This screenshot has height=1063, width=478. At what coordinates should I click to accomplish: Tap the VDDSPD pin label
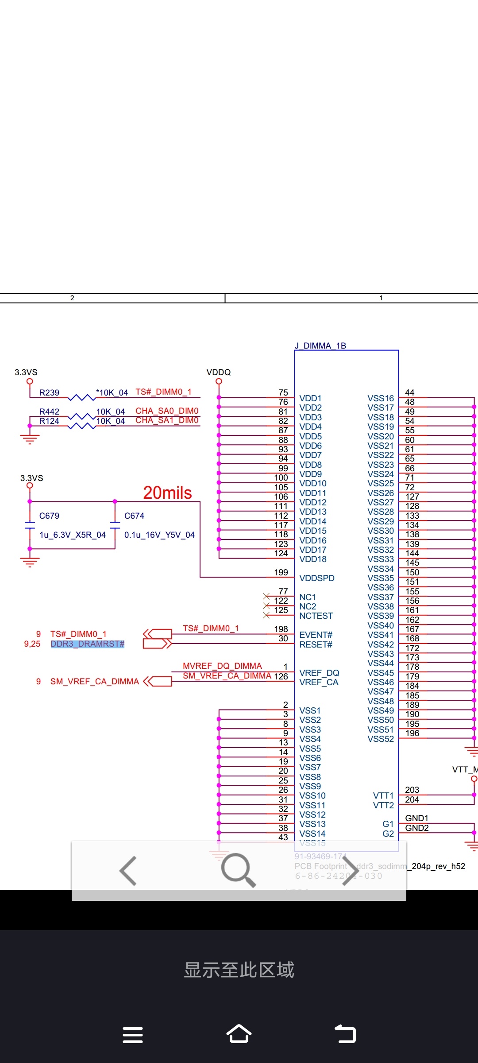pos(317,578)
